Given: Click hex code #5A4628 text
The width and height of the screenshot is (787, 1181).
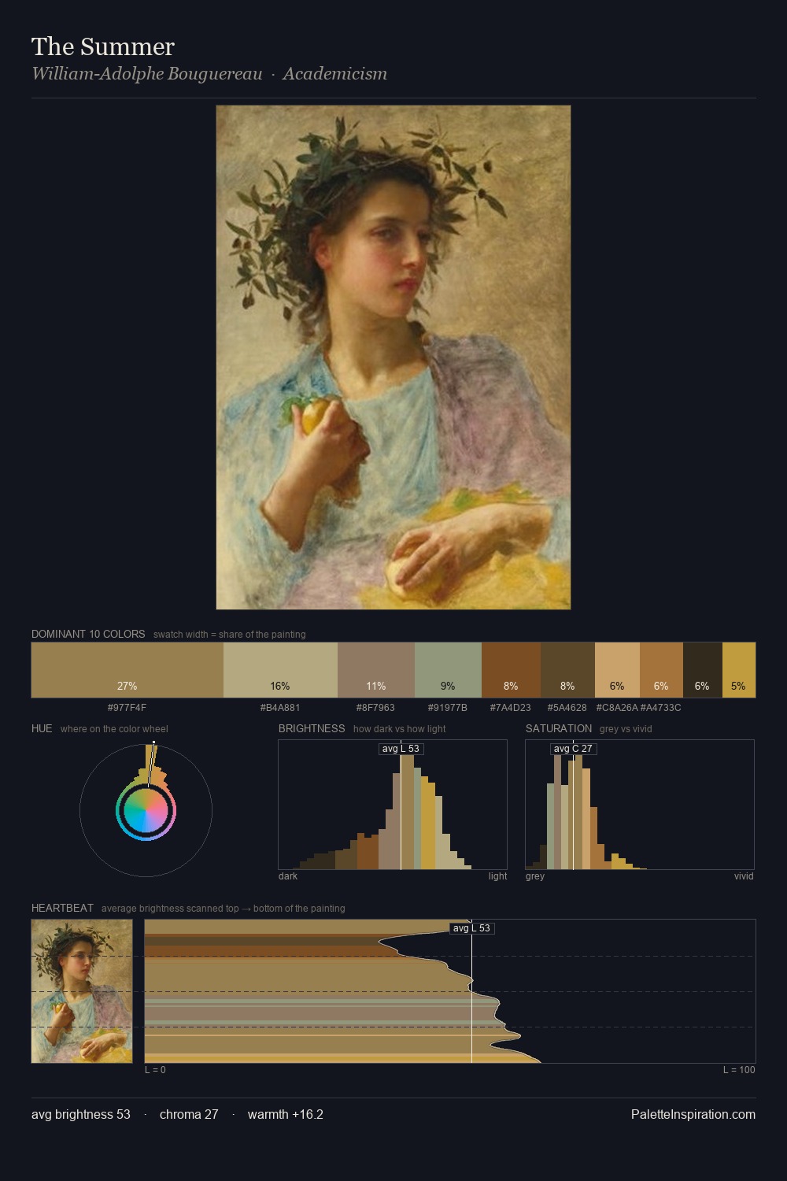Looking at the screenshot, I should point(567,708).
